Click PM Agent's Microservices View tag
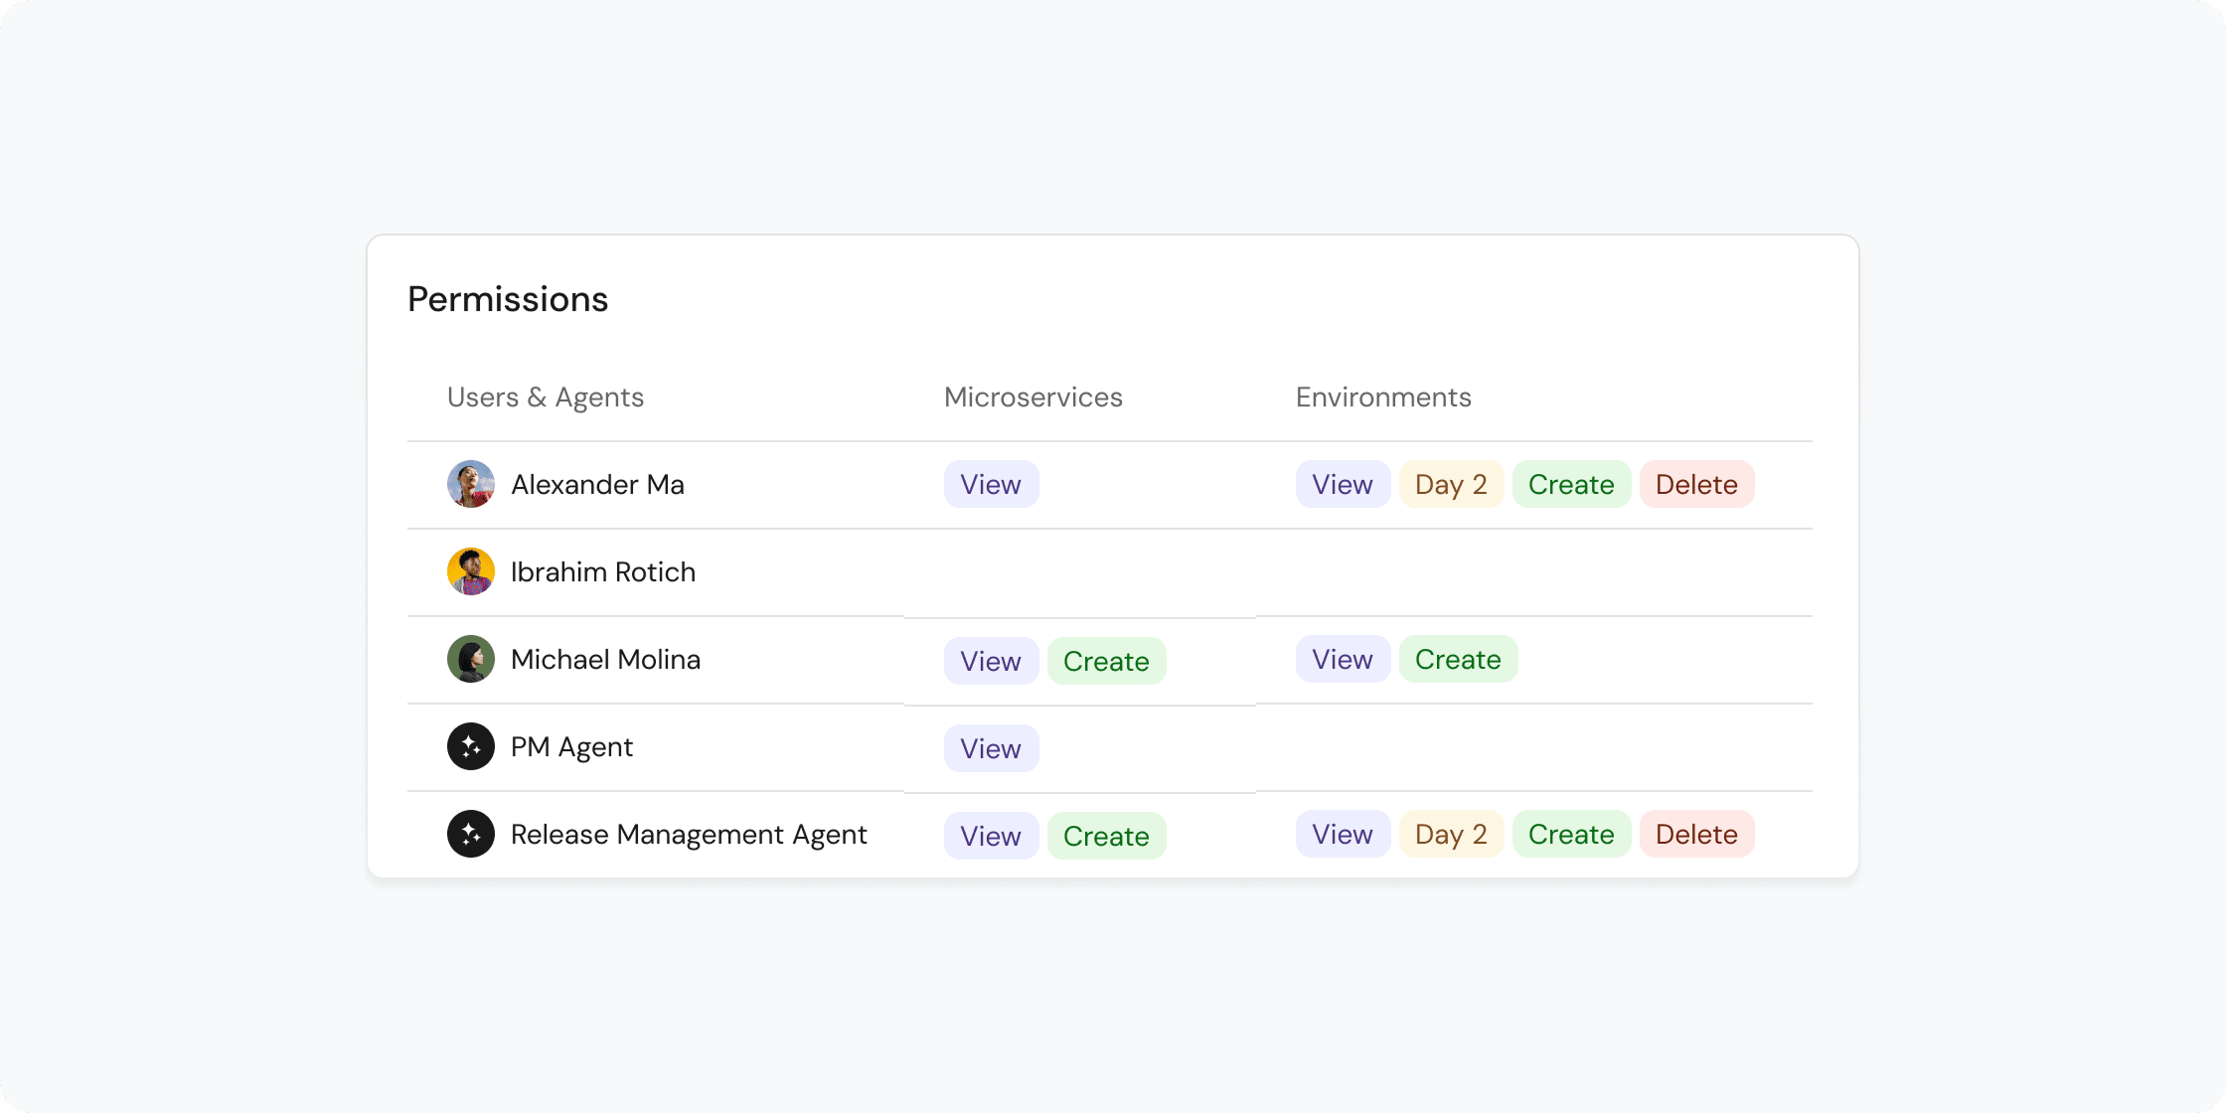Viewport: 2226px width, 1113px height. coord(991,748)
